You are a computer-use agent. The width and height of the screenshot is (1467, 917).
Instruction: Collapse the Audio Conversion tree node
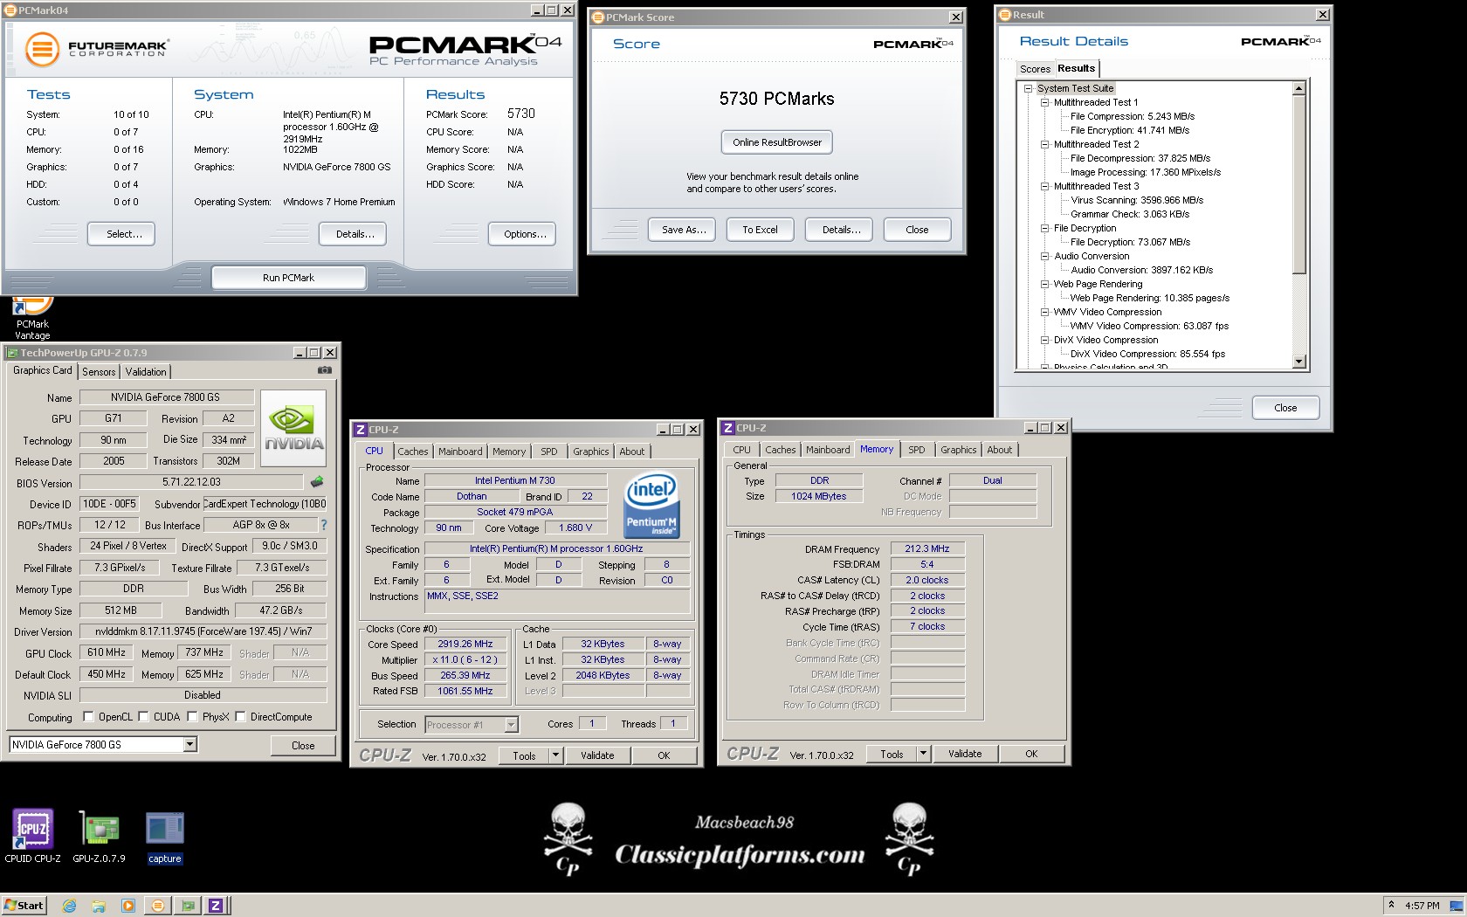pos(1044,256)
